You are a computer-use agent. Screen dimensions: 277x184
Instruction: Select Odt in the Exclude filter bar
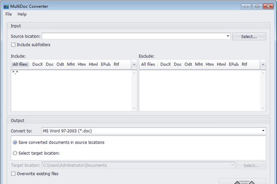point(188,64)
